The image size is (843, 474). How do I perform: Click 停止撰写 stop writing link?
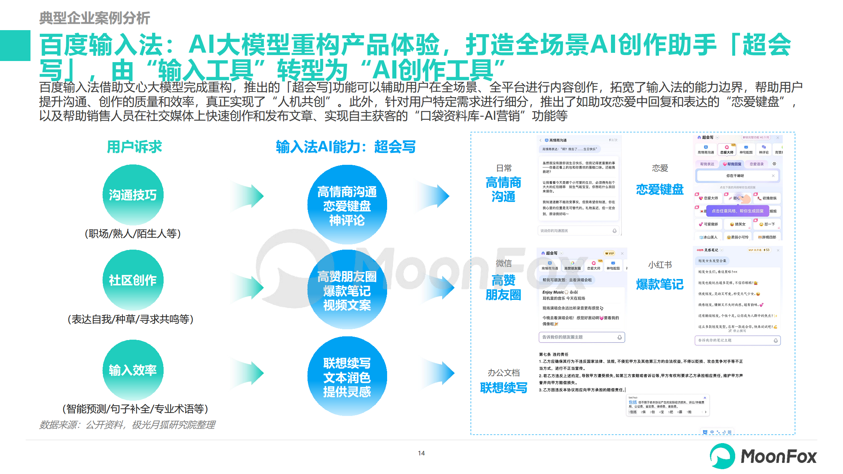pos(737,331)
